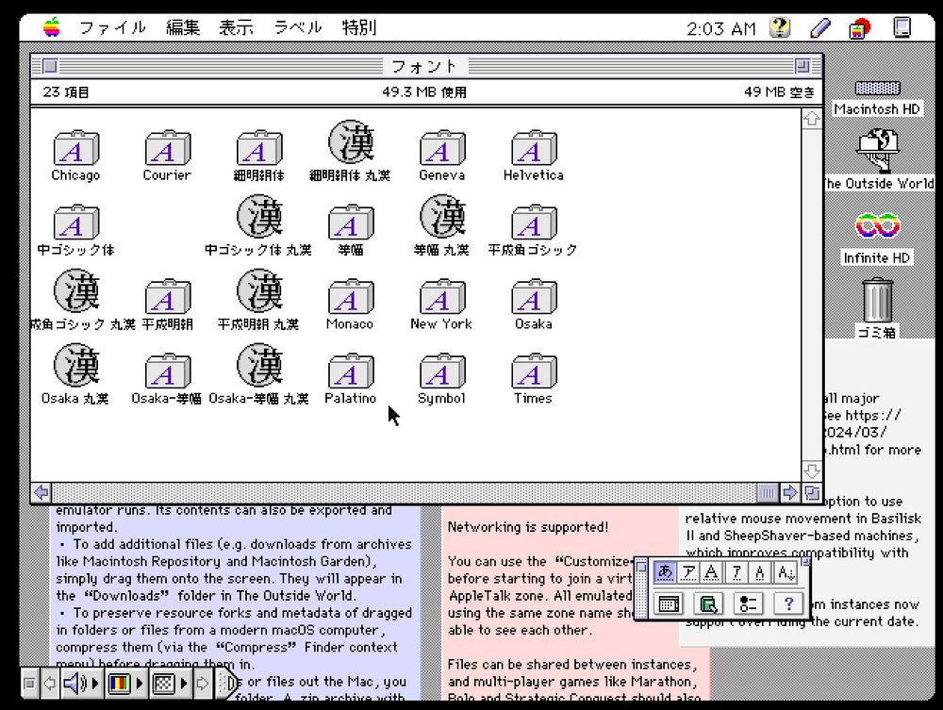Click Control Strip left scroll arrow

[50, 684]
